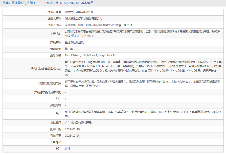The width and height of the screenshot is (226, 155).
Task: Click the registration number 粤械注准20162070280 value
Action: coord(79,12)
